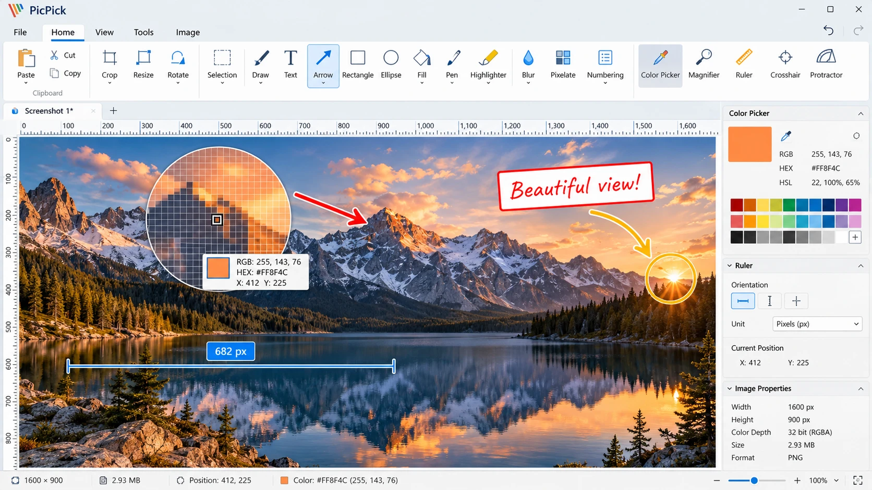Viewport: 872px width, 490px height.
Task: Switch to the View ribbon tab
Action: pos(104,32)
